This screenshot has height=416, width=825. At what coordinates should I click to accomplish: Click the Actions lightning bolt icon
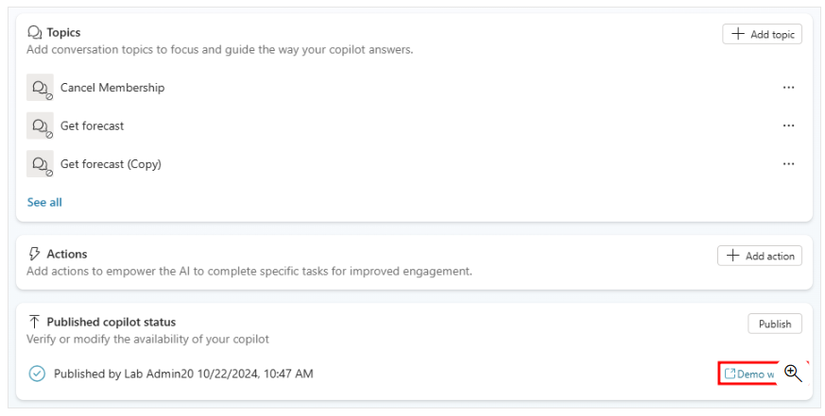pos(35,254)
